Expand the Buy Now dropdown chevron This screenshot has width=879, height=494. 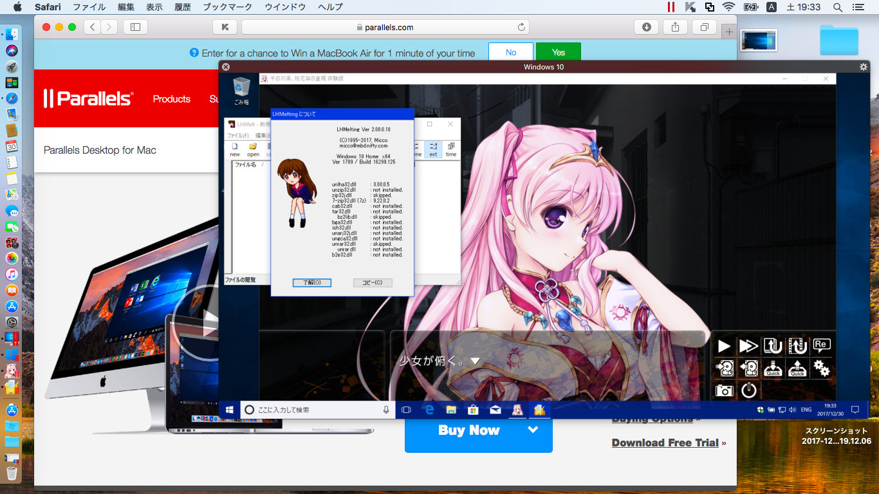point(533,430)
